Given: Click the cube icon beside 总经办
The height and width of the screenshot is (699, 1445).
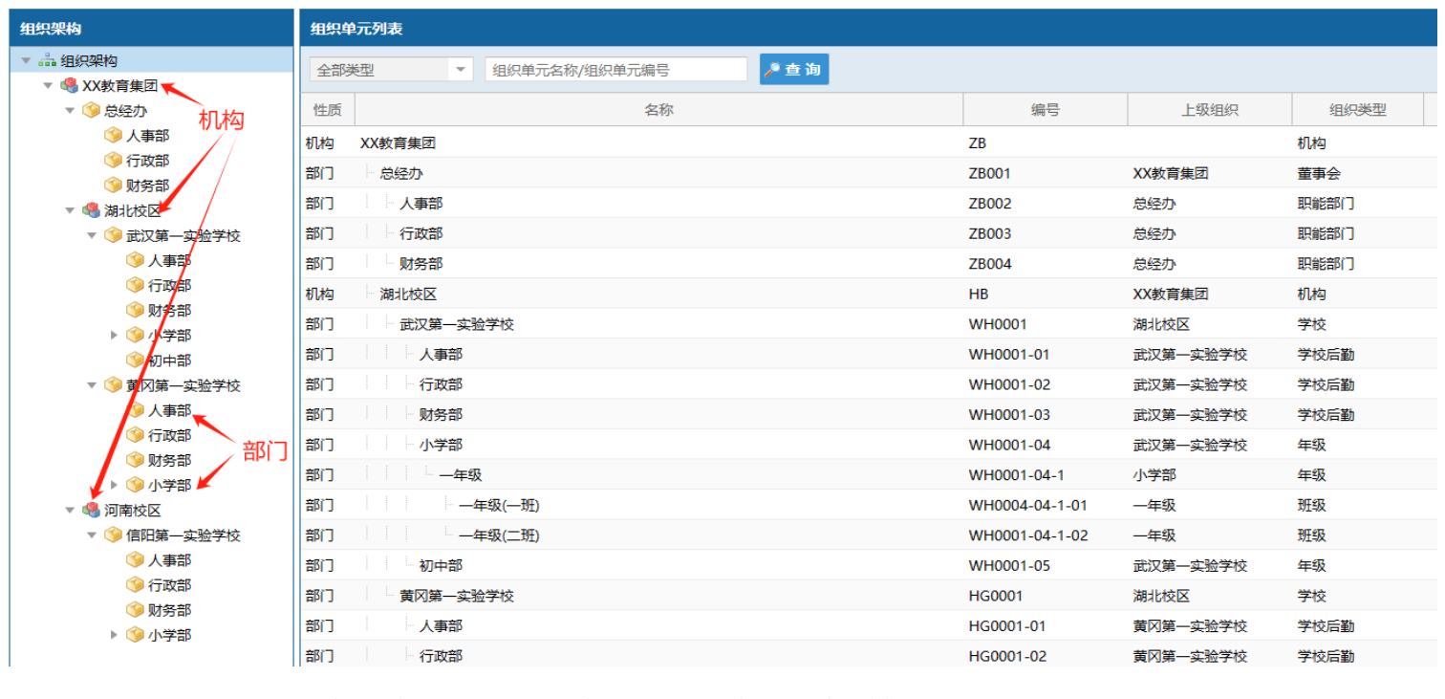Looking at the screenshot, I should (91, 110).
